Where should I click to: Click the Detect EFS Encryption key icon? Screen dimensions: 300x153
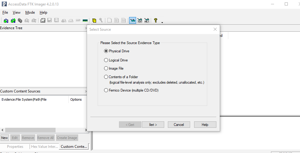point(101,20)
